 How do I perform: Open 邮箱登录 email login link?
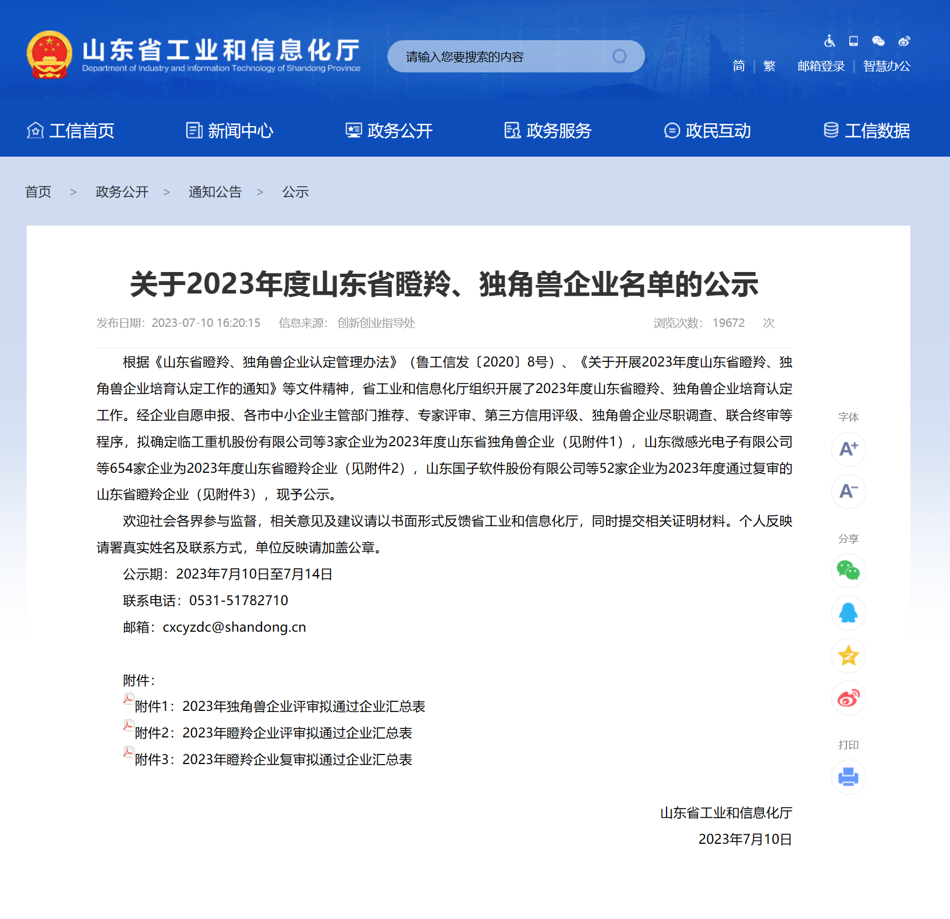(820, 66)
